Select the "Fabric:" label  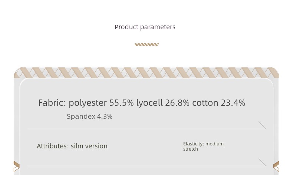pyautogui.click(x=52, y=103)
